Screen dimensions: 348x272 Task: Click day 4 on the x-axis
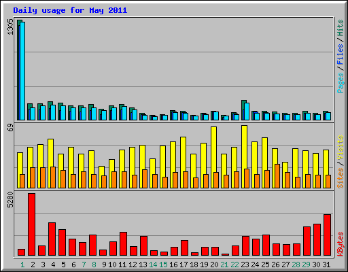(53, 265)
